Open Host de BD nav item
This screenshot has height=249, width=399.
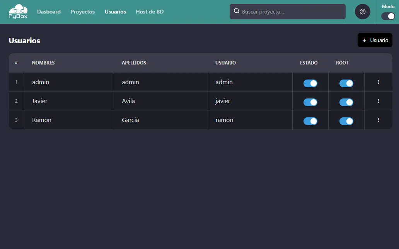pos(150,12)
